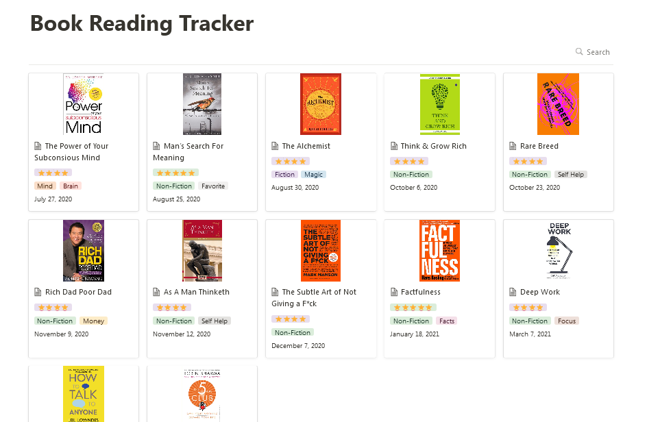The height and width of the screenshot is (422, 660).
Task: Click the Factfulness book cover image
Action: click(439, 250)
